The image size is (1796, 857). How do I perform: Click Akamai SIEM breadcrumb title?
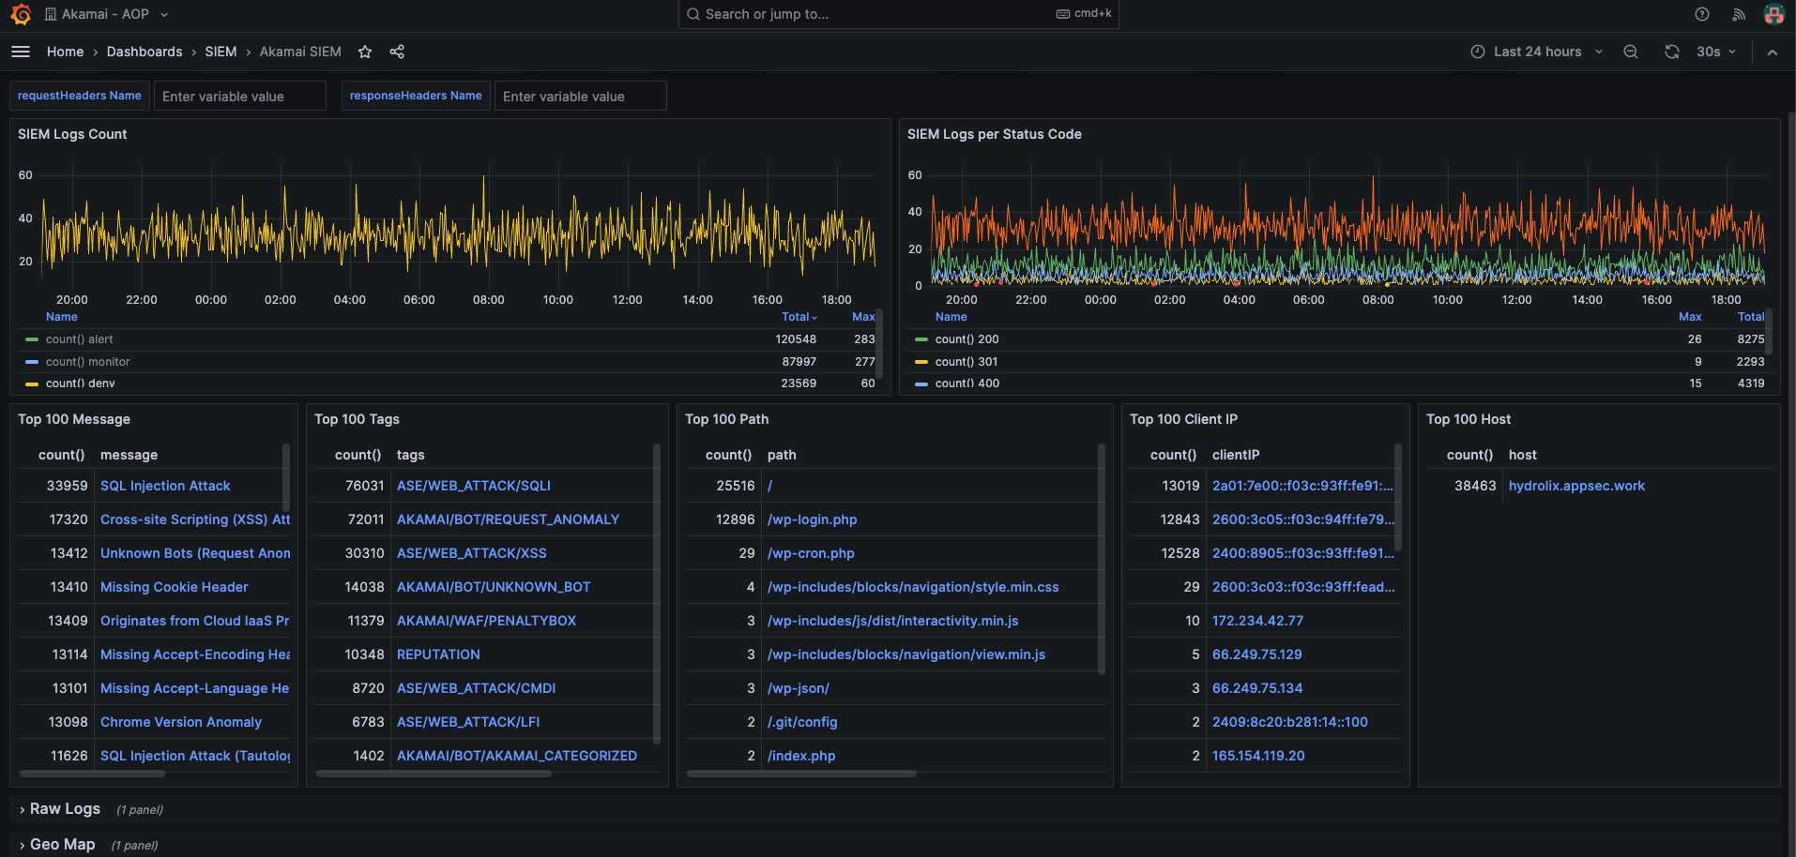coord(300,52)
